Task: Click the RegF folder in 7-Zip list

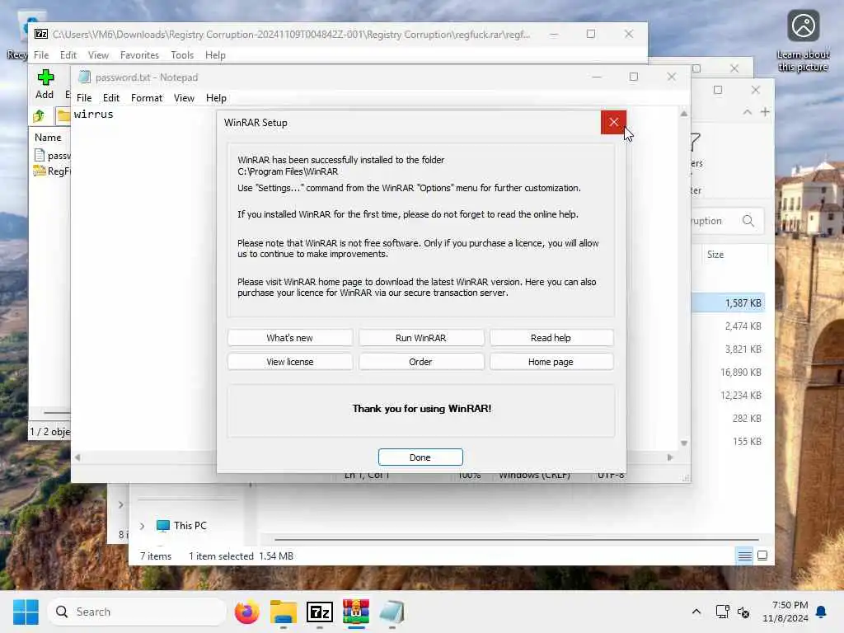Action: (x=52, y=171)
